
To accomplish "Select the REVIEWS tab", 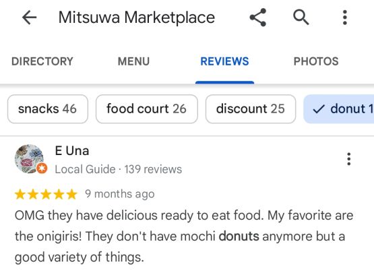I will pos(224,61).
